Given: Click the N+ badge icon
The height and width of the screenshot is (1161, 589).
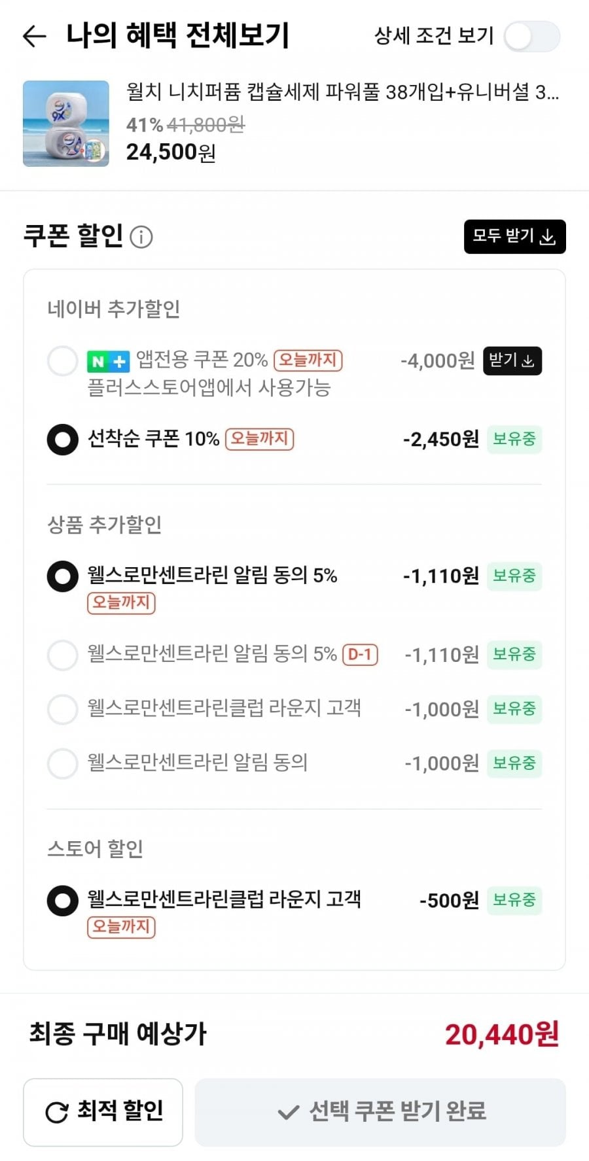Looking at the screenshot, I should tap(108, 361).
